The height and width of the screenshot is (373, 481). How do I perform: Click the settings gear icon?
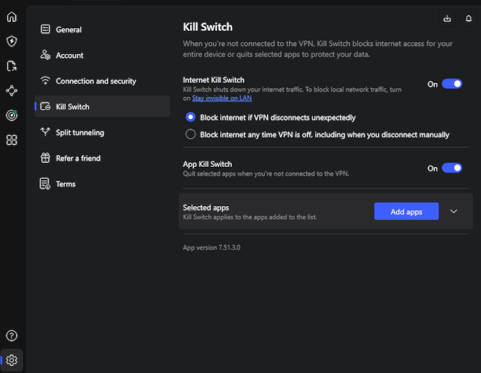coord(12,360)
